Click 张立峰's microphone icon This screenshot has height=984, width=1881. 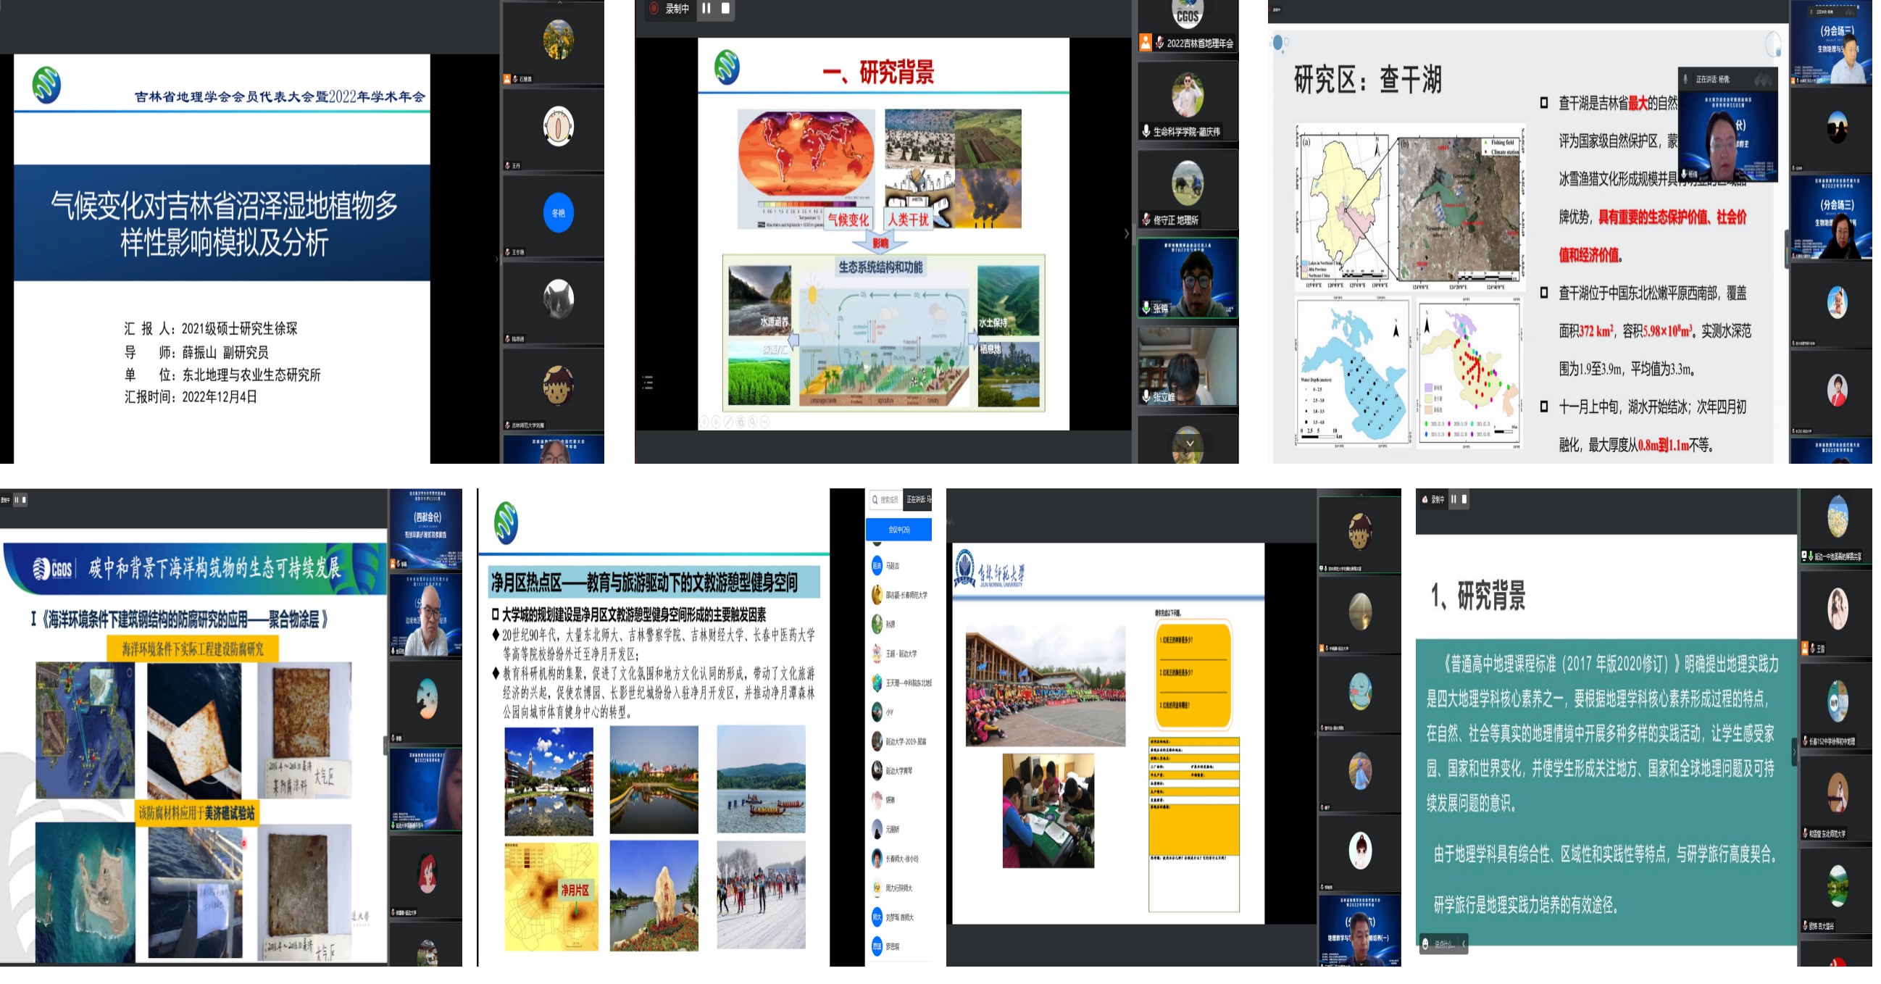[x=1146, y=396]
